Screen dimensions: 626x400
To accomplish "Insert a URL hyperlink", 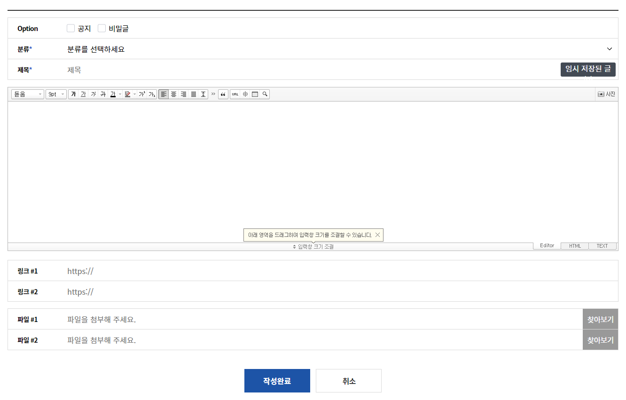I will click(235, 94).
